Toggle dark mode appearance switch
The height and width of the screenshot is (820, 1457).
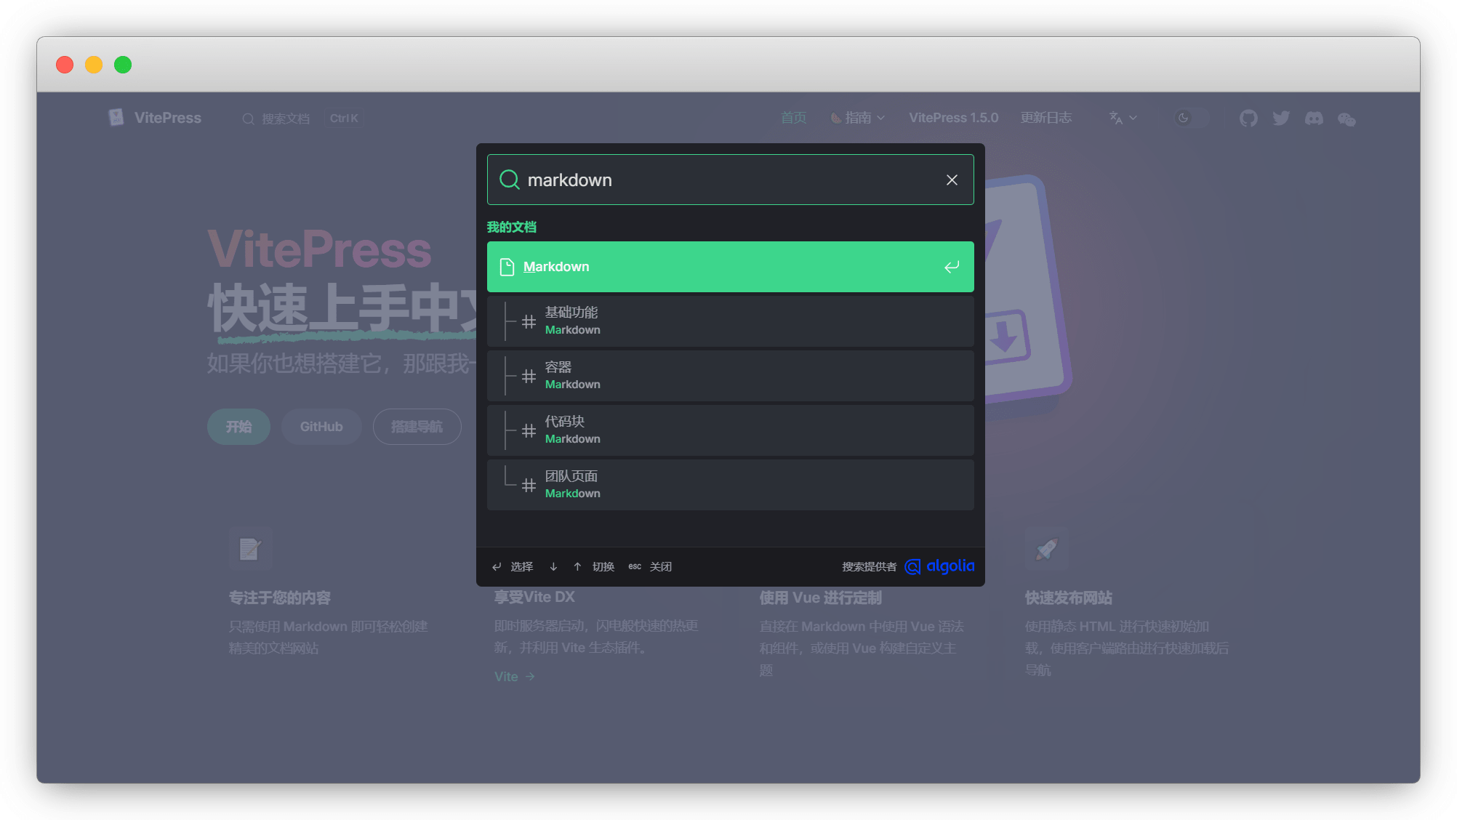pos(1191,118)
